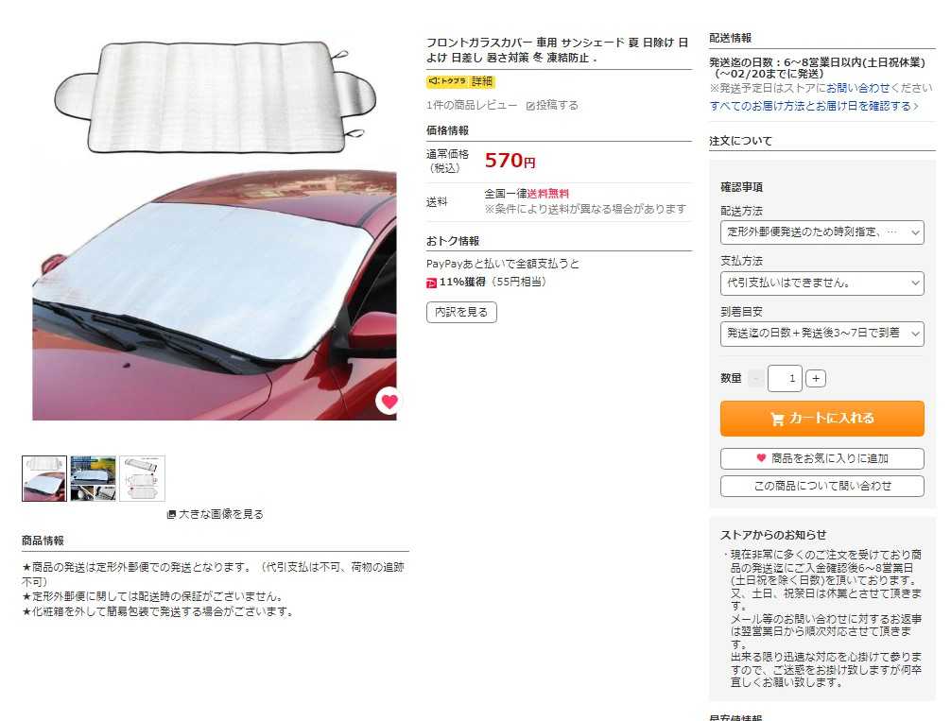Viewport: 951px width, 721px height.
Task: Toggle the pink heart favorite on product image
Action: [x=389, y=401]
